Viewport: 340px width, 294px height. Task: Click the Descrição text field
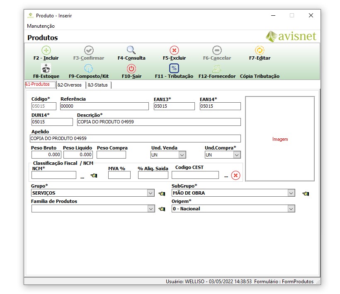(158, 122)
